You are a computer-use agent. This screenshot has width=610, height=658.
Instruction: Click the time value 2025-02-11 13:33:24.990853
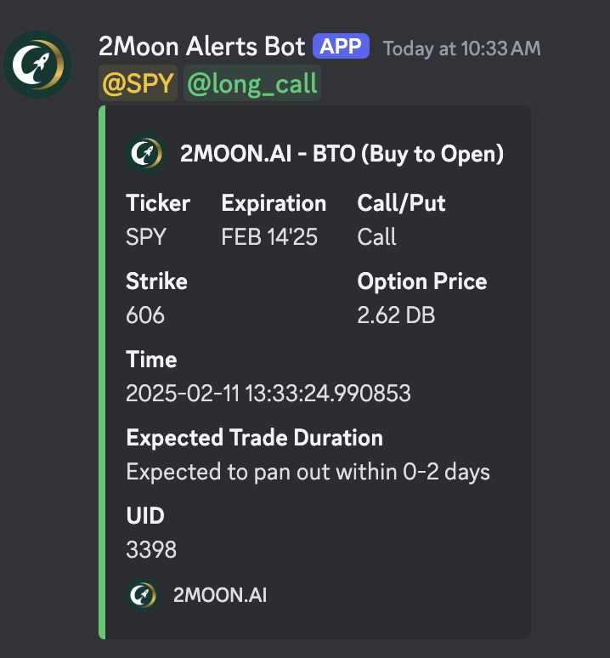268,394
